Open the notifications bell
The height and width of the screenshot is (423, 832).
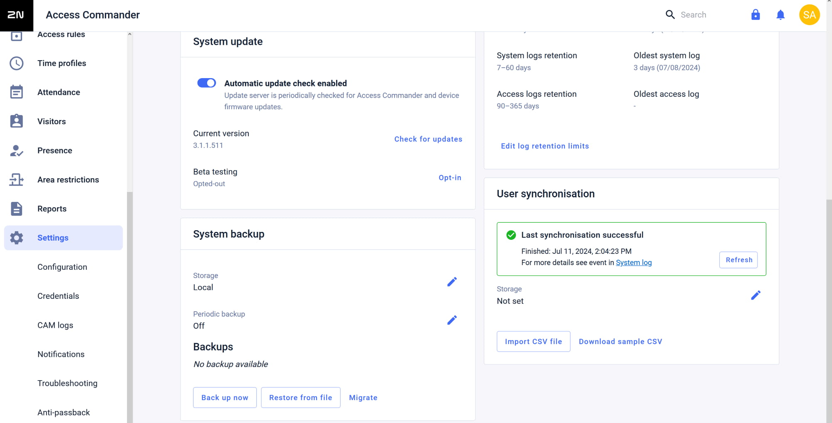click(x=780, y=15)
